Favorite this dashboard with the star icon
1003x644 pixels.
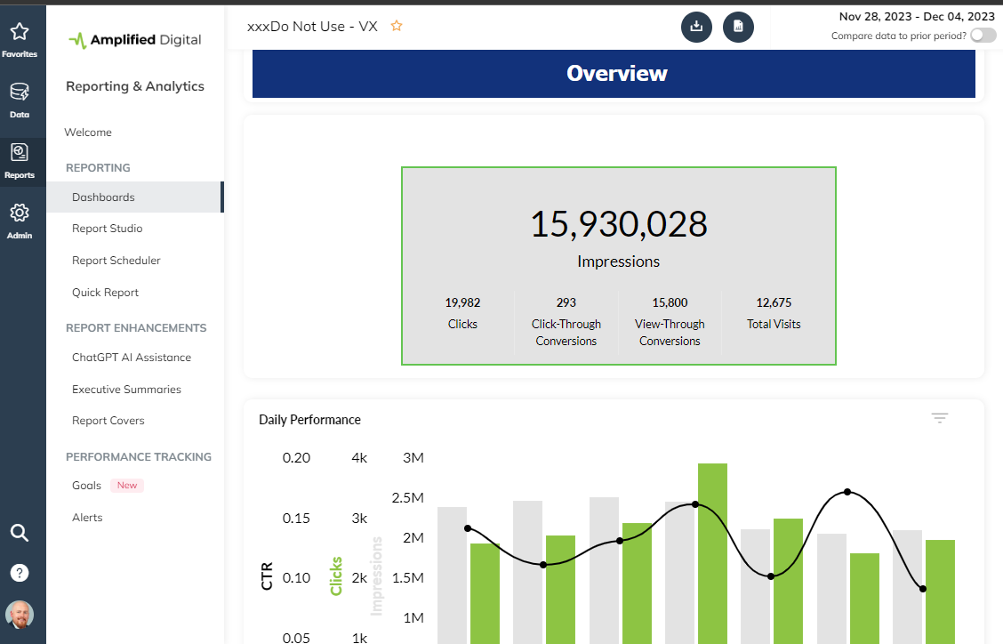(397, 27)
